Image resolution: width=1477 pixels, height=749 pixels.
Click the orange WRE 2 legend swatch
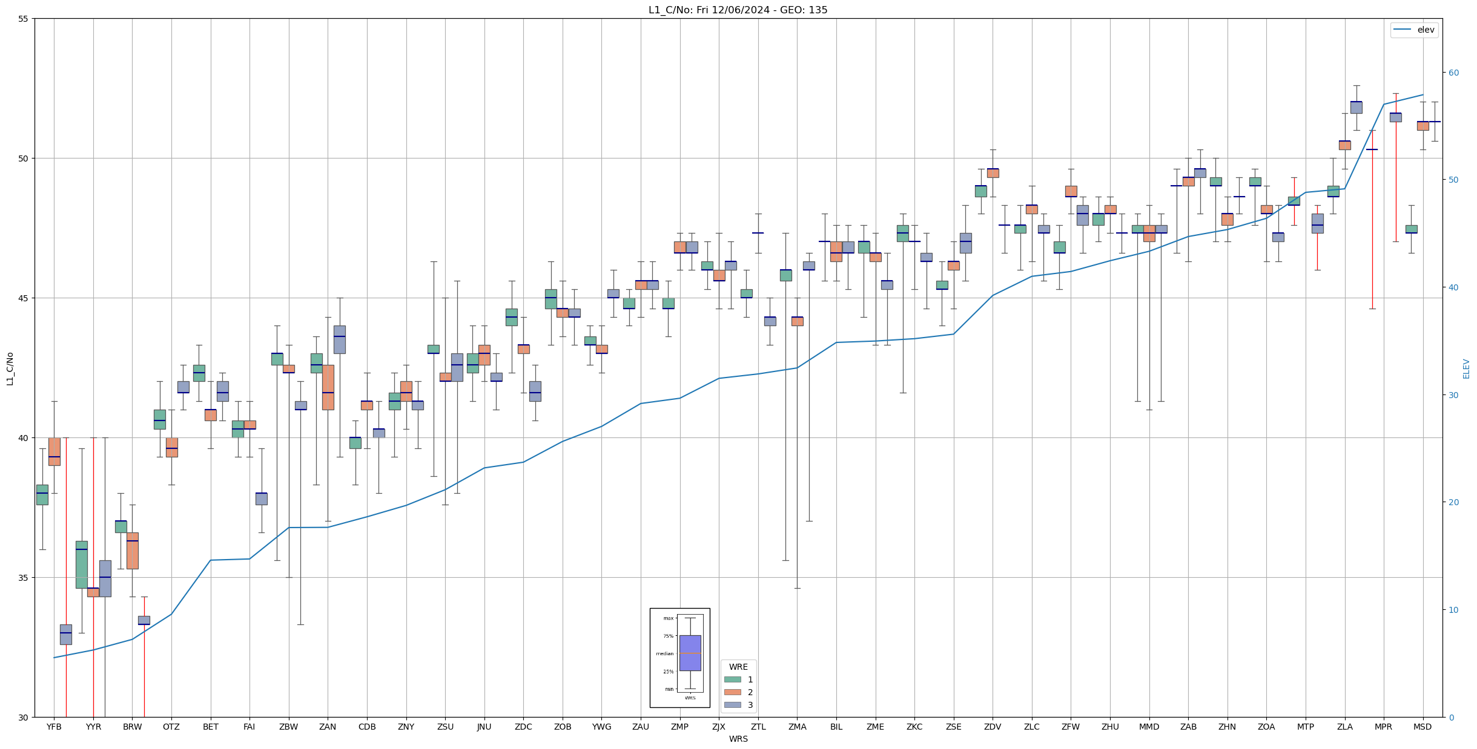[732, 692]
